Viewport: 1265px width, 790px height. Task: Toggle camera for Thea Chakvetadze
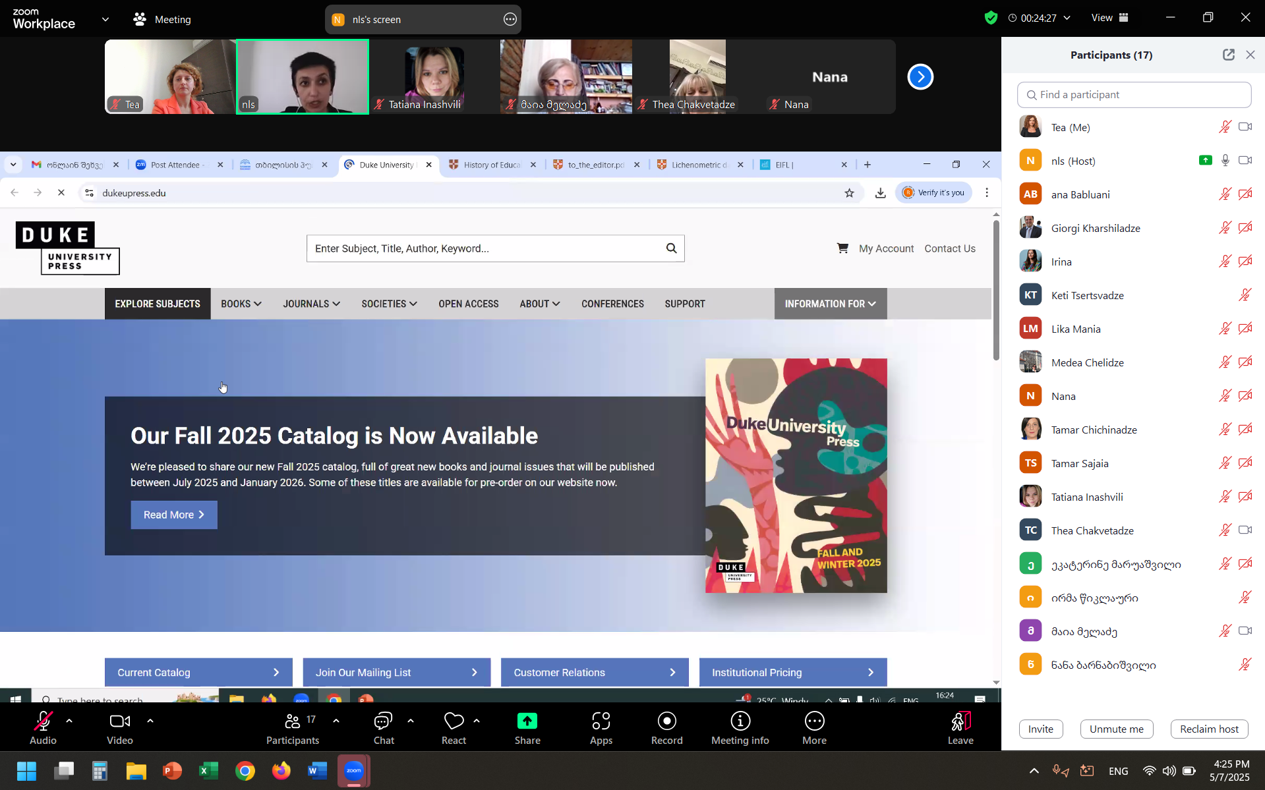tap(1245, 530)
